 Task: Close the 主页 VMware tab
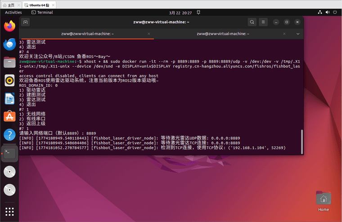(x=19, y=5)
